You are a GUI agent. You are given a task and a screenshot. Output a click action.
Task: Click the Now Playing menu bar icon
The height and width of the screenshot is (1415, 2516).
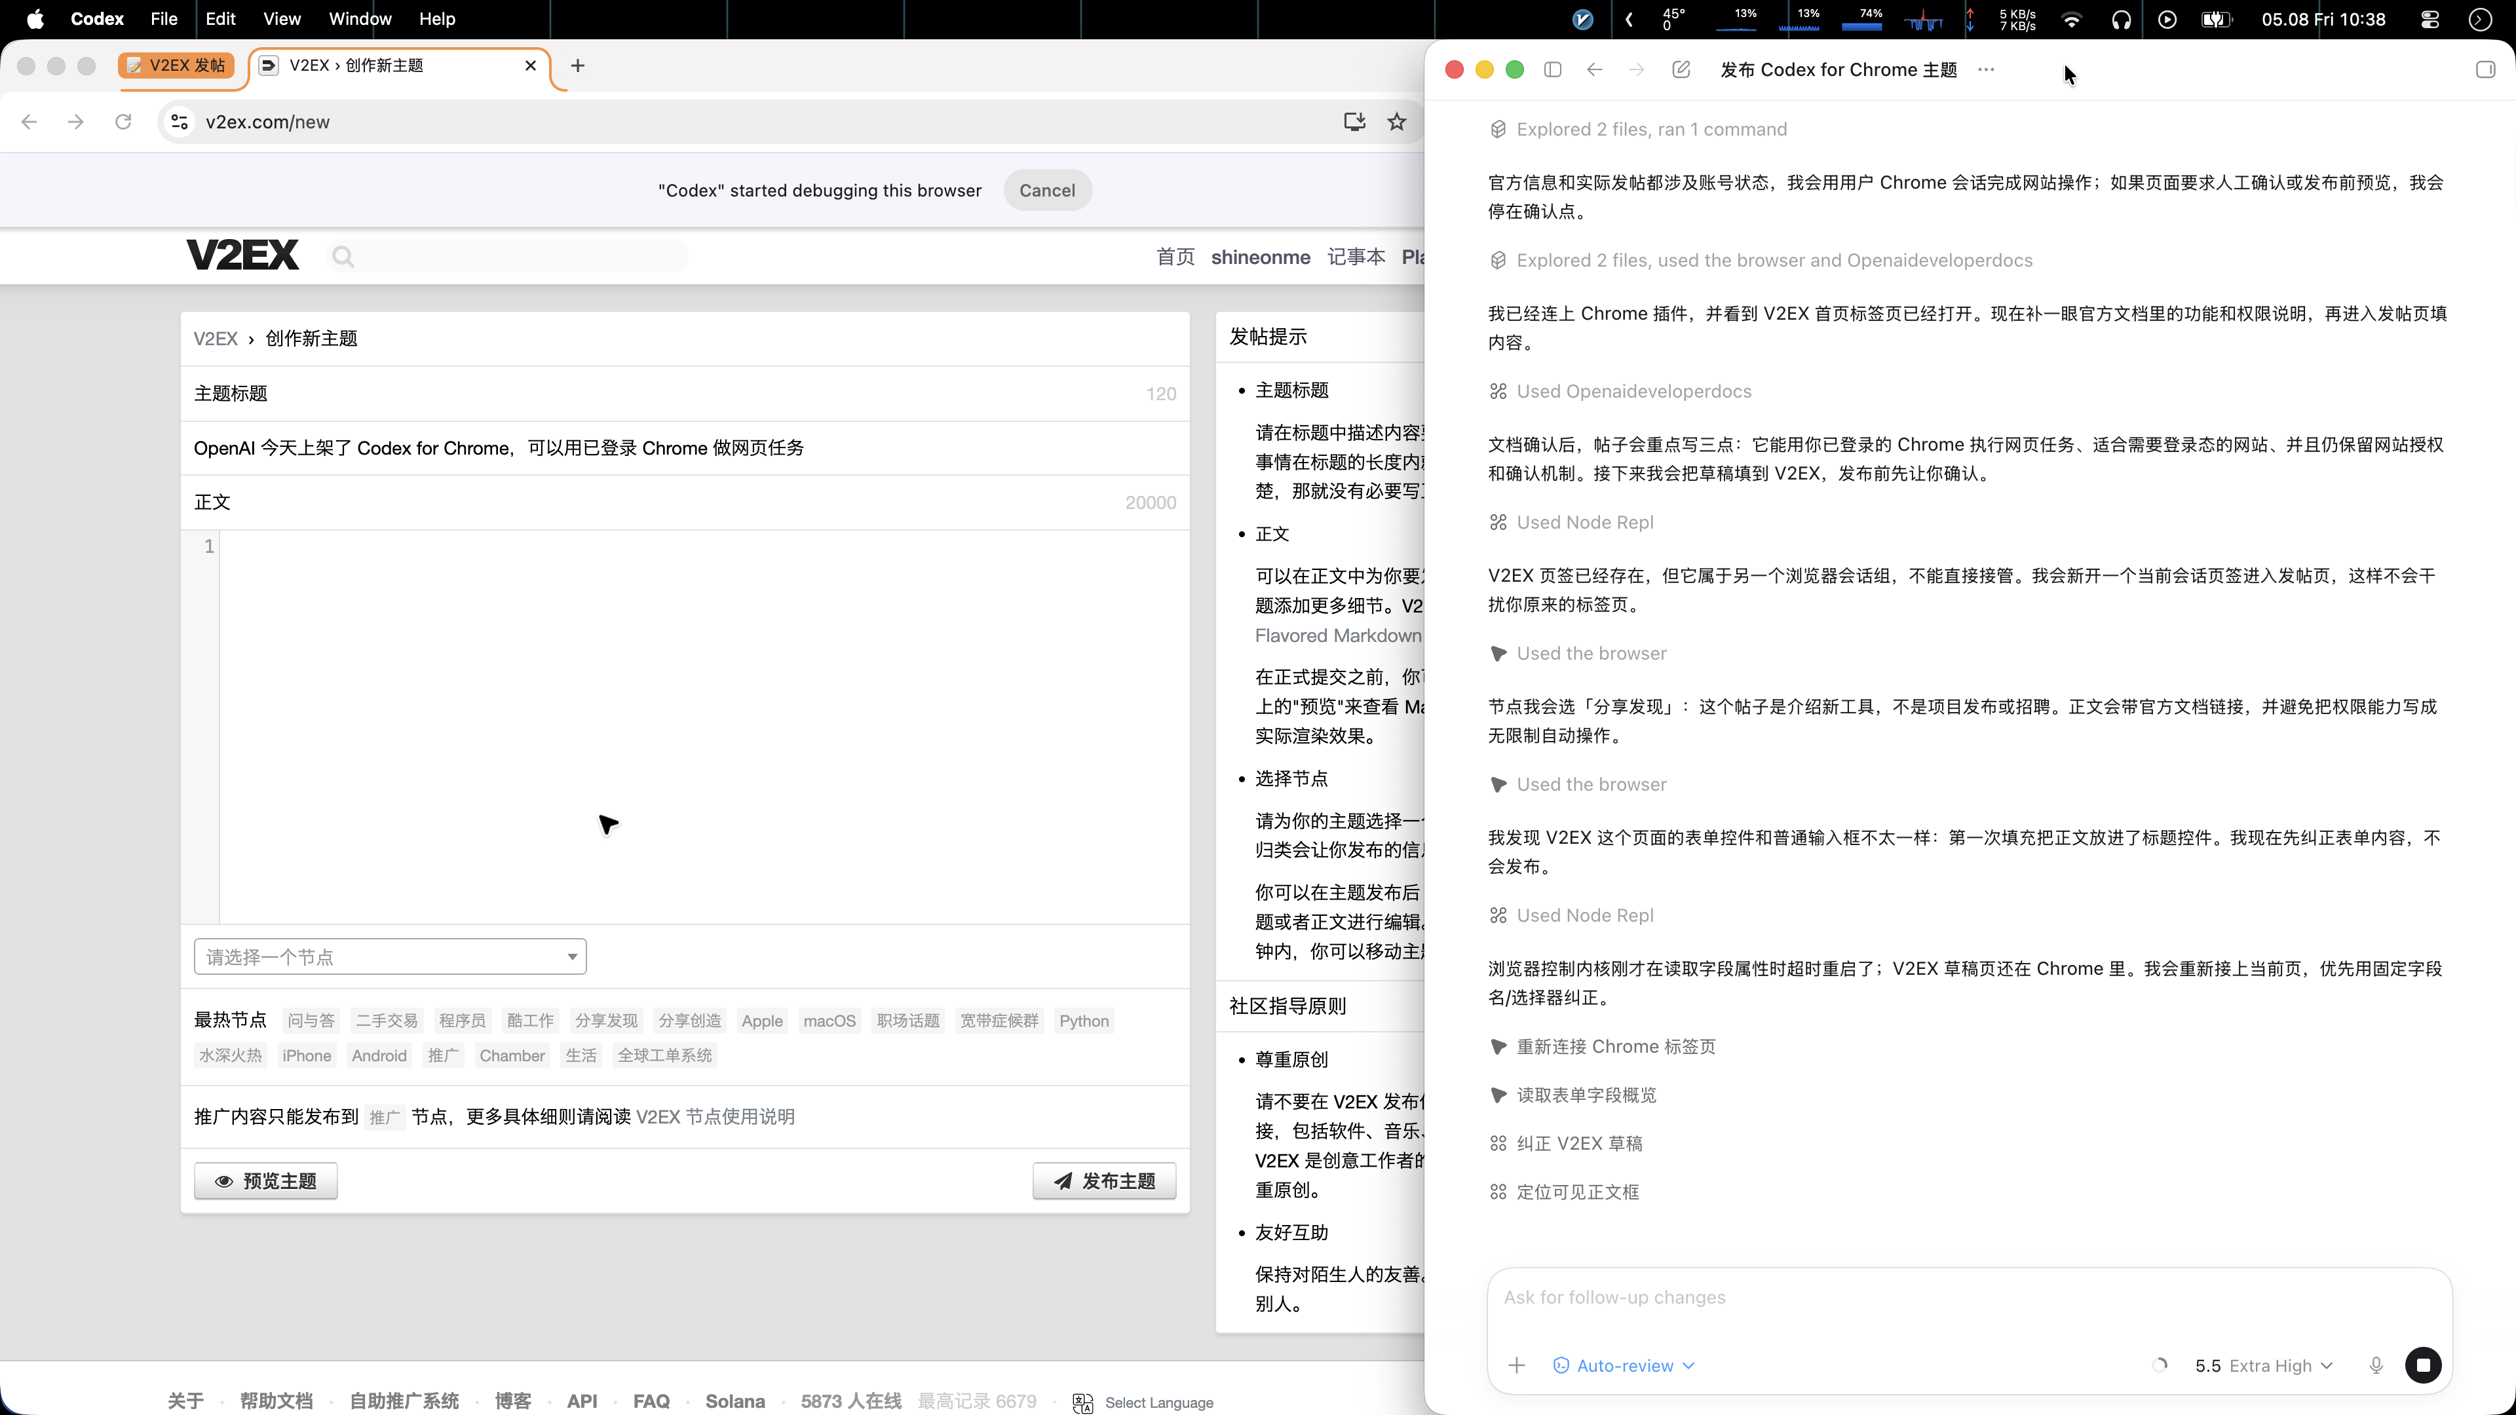[x=2167, y=18]
